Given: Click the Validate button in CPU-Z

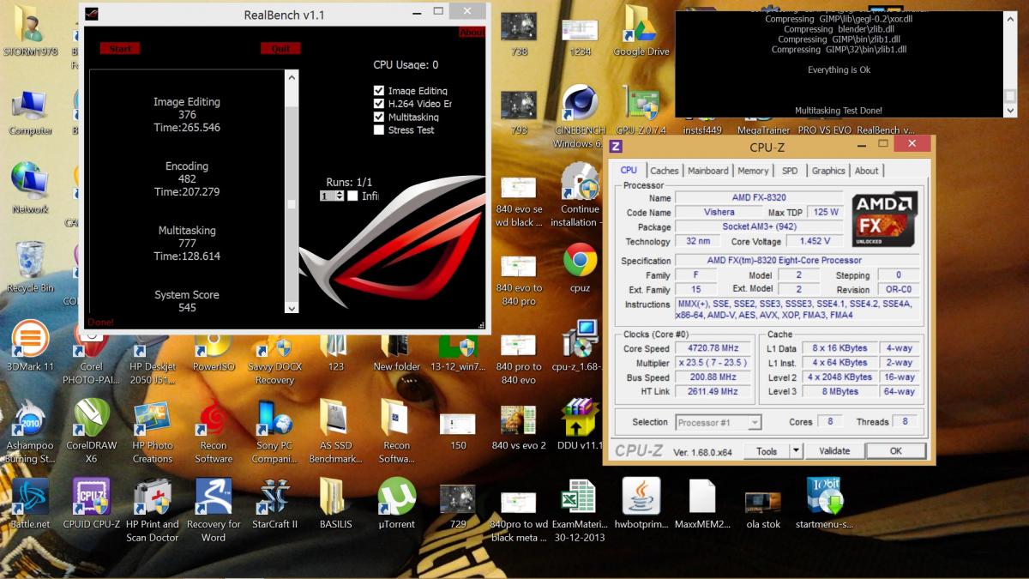Looking at the screenshot, I should pyautogui.click(x=833, y=451).
